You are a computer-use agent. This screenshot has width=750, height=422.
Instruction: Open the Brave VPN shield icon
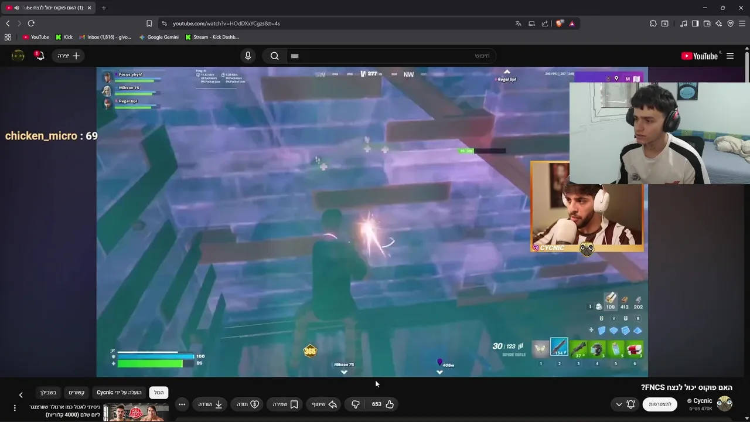pyautogui.click(x=730, y=23)
